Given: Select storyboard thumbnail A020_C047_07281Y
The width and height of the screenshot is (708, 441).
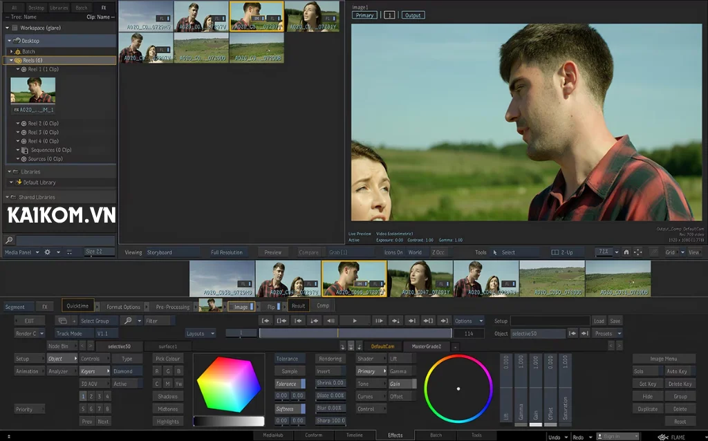Looking at the screenshot, I should pyautogui.click(x=420, y=279).
